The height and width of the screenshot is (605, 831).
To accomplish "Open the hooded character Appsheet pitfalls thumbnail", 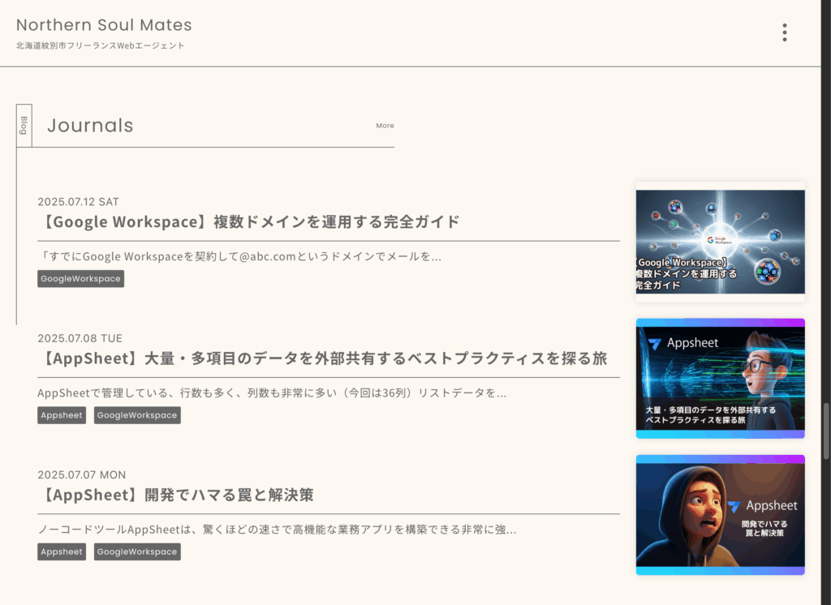I will coord(721,515).
